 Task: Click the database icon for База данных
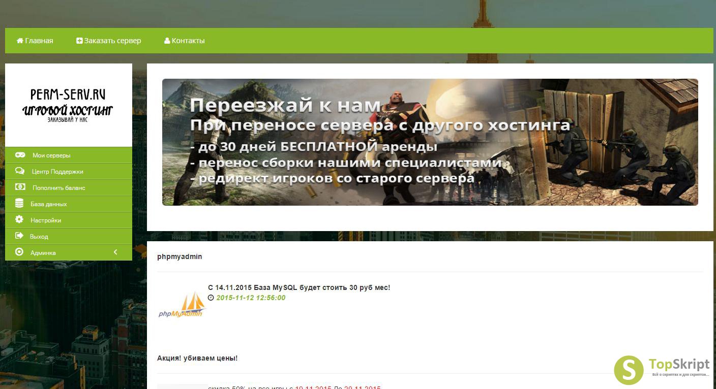click(19, 204)
